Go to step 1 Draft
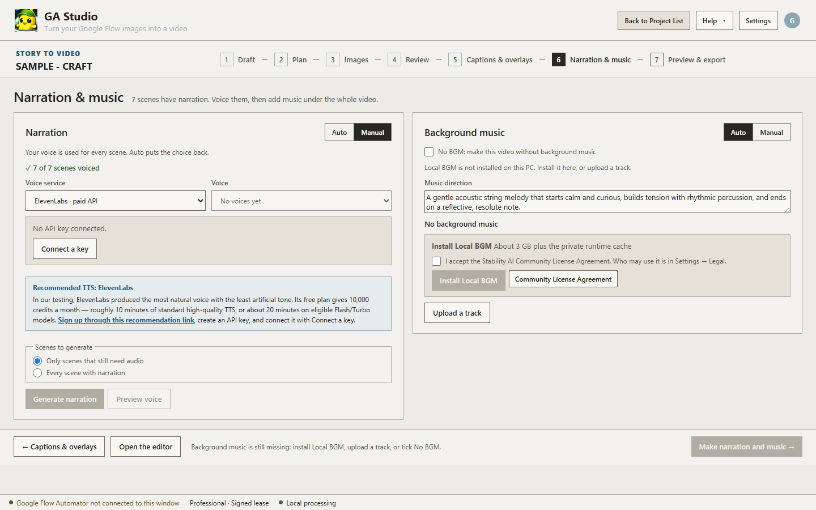816x510 pixels. (237, 59)
